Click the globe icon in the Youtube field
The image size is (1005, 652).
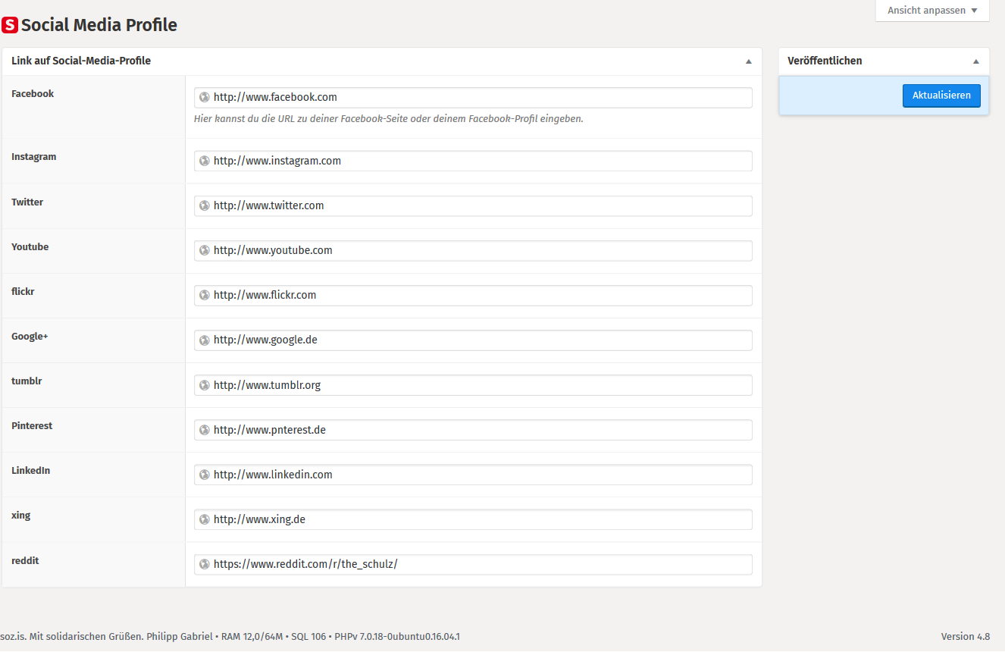tap(204, 250)
